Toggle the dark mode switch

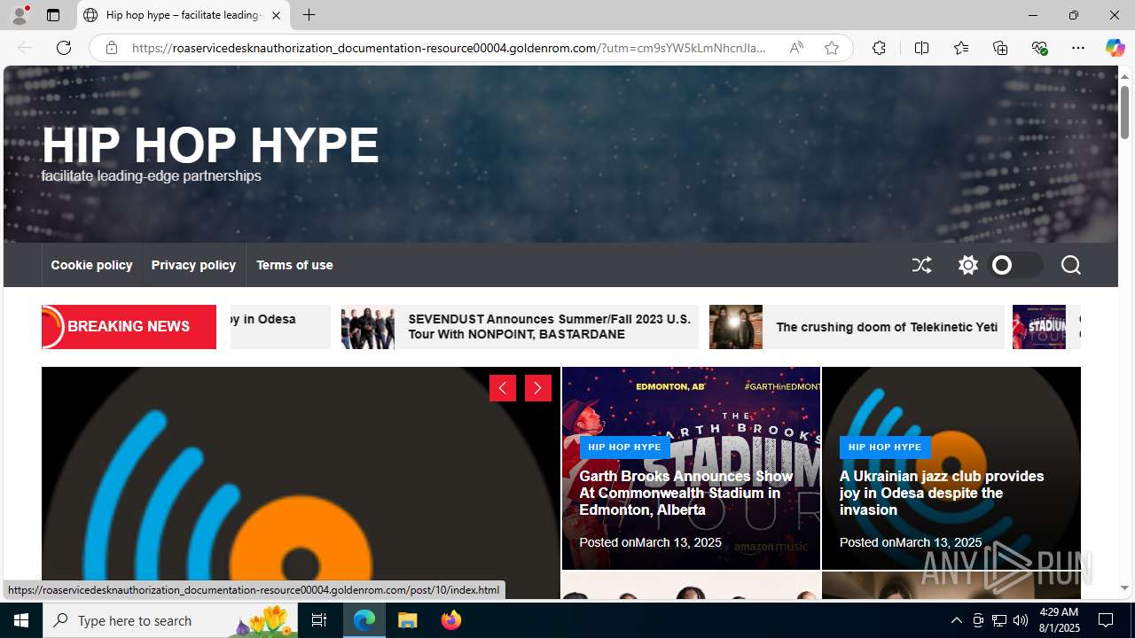(x=1015, y=265)
